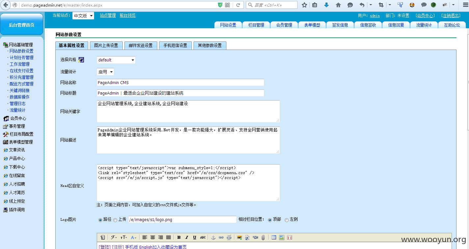Insert a table in the editor

point(274,238)
